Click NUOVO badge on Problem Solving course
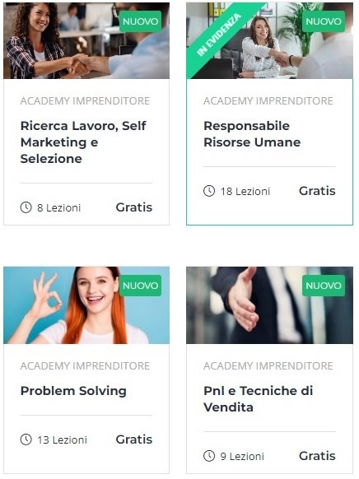Image resolution: width=359 pixels, height=479 pixels. (x=140, y=286)
